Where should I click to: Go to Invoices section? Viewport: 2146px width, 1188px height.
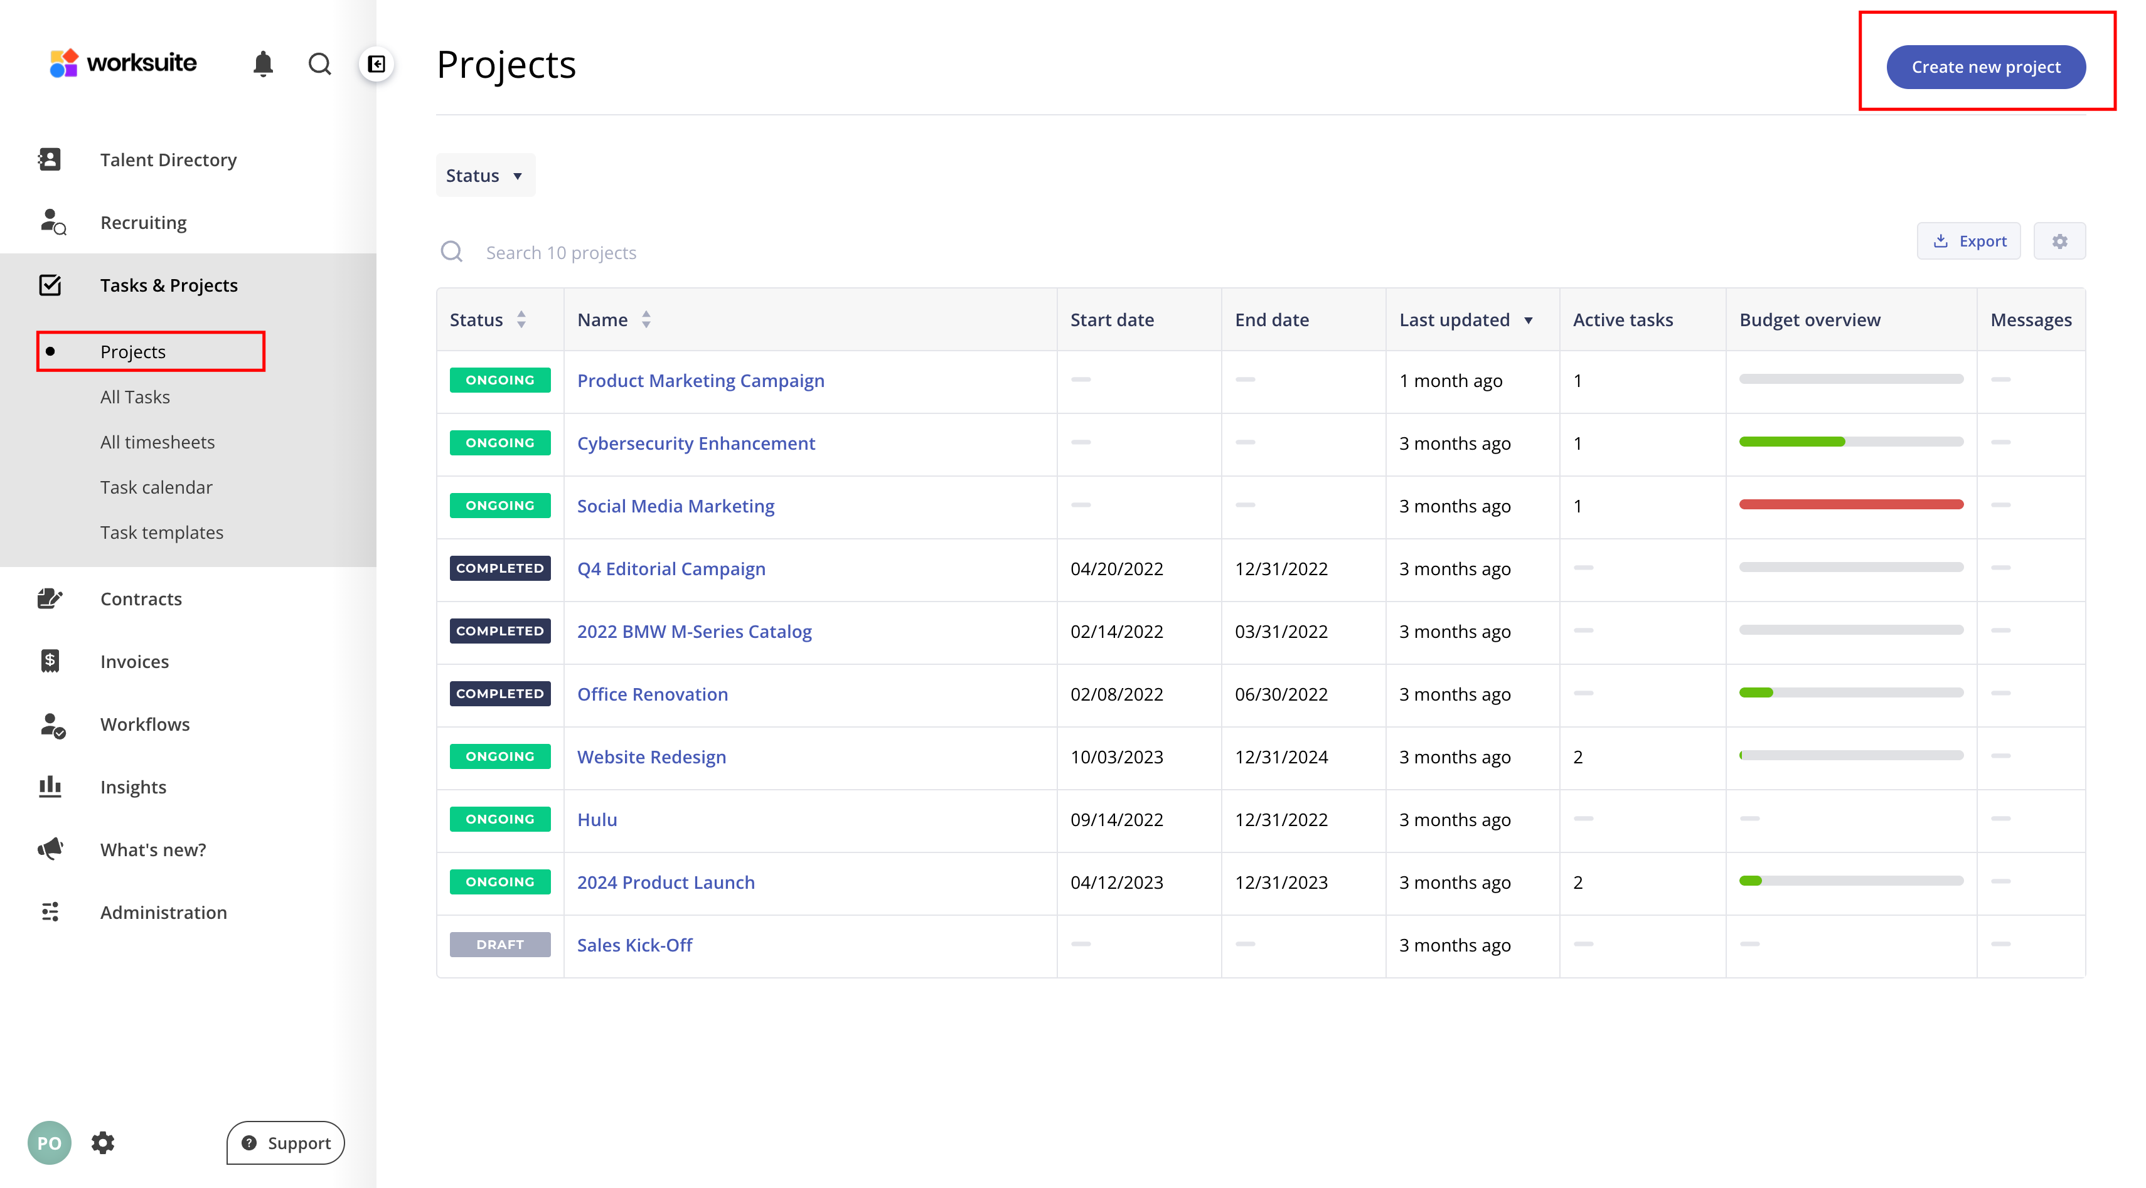134,661
